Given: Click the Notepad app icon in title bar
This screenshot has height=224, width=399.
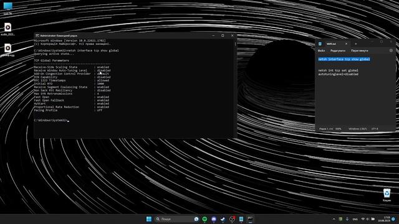Looking at the screenshot, I should click(x=320, y=44).
